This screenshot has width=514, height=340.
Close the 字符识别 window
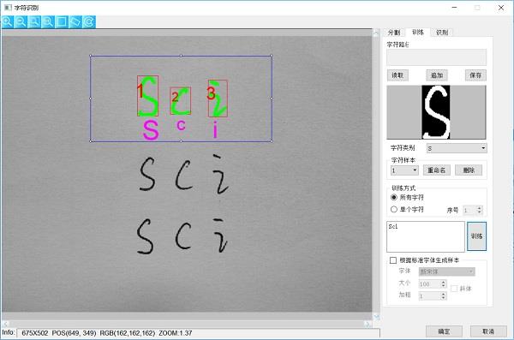[501, 8]
